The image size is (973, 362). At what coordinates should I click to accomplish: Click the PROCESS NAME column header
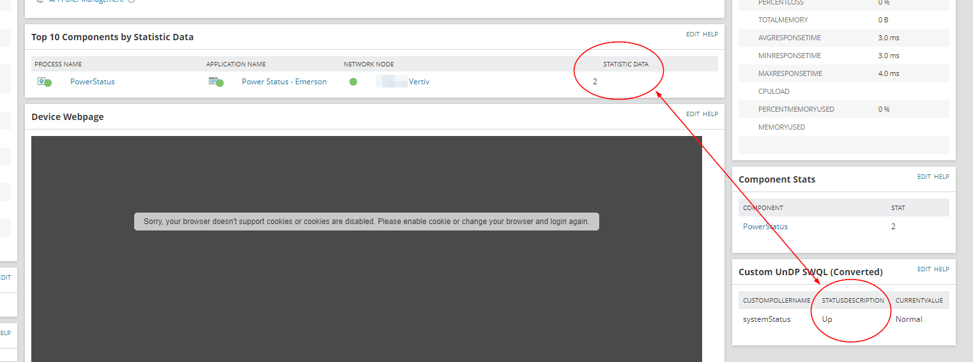(x=58, y=64)
